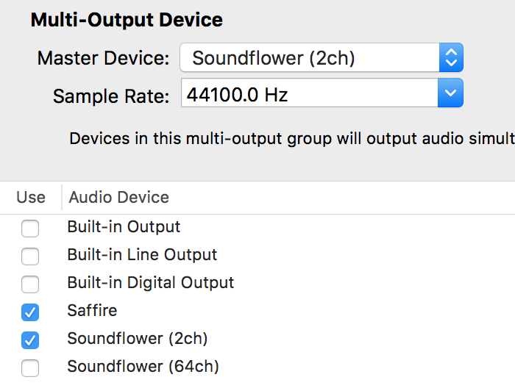515x391 pixels.
Task: Uncheck the Saffire device checkbox
Action: (x=30, y=312)
